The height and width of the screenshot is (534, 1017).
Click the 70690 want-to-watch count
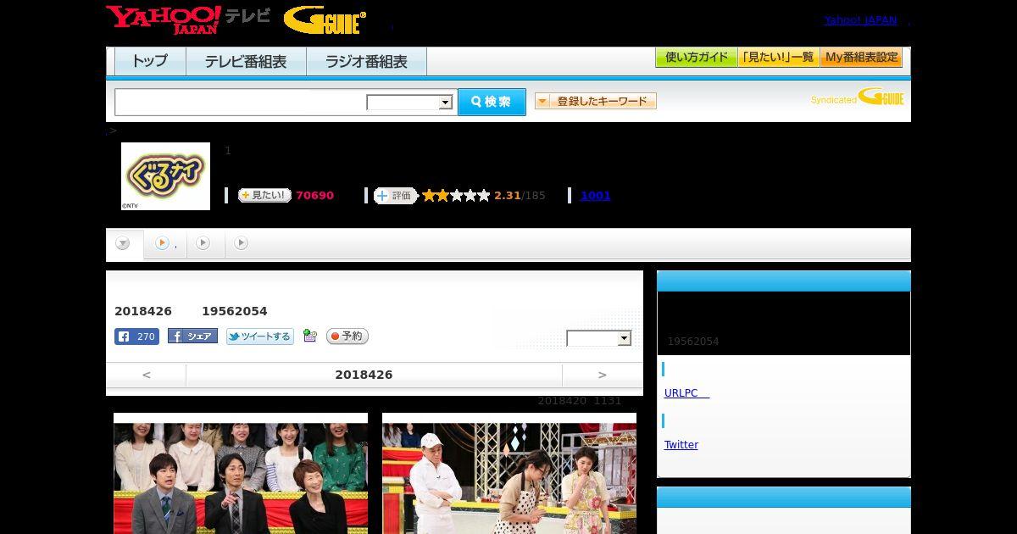pos(314,196)
